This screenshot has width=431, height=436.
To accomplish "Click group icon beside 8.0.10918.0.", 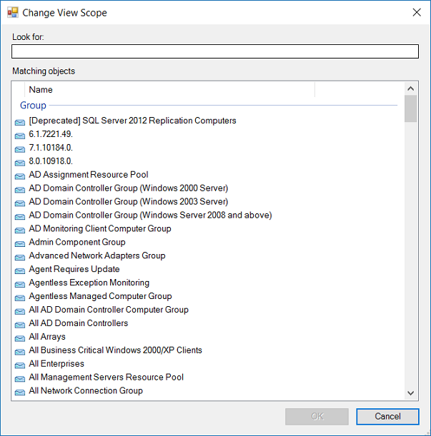I will pyautogui.click(x=20, y=163).
